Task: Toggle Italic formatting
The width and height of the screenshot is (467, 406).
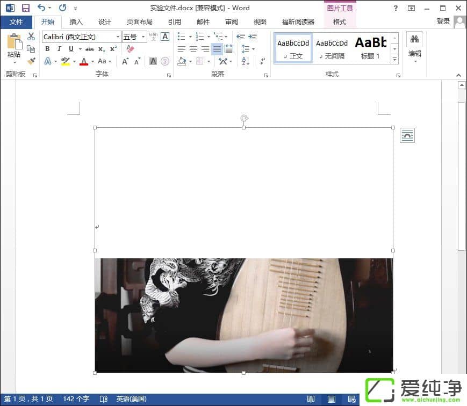Action: click(59, 49)
